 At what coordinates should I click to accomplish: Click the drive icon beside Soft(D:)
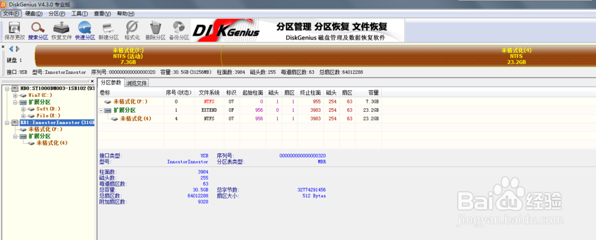coord(31,109)
